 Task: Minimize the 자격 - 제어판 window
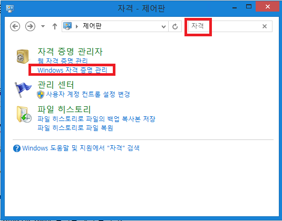point(235,8)
